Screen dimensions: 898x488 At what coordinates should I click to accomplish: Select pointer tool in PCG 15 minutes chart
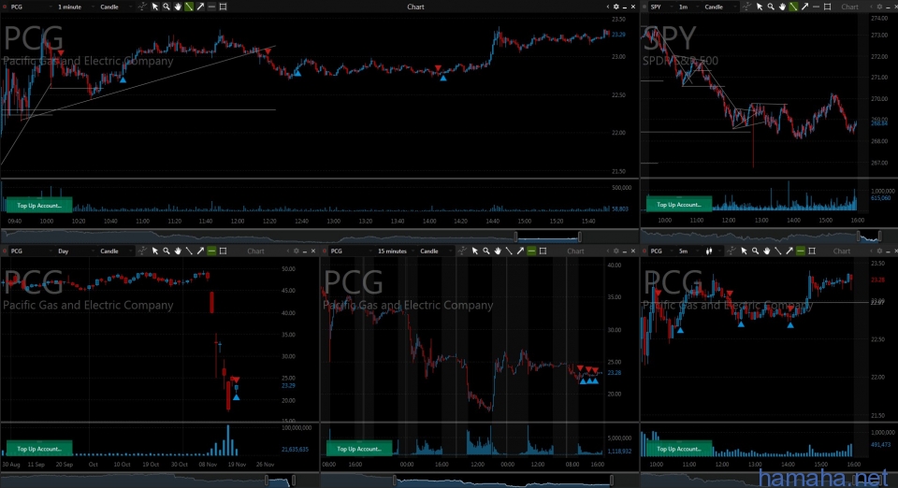[x=475, y=251]
